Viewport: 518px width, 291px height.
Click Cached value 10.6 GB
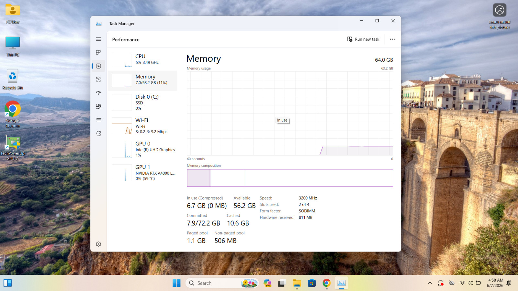238,223
